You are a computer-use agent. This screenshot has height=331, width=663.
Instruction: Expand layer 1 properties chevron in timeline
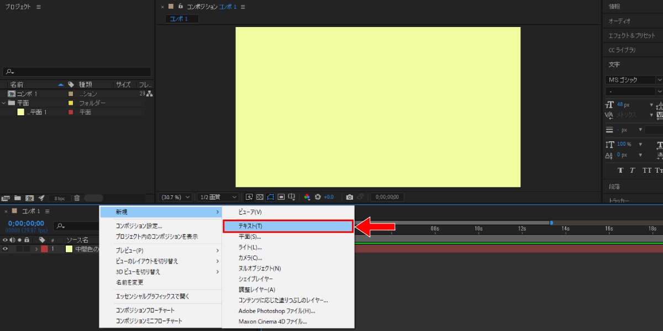pyautogui.click(x=36, y=249)
